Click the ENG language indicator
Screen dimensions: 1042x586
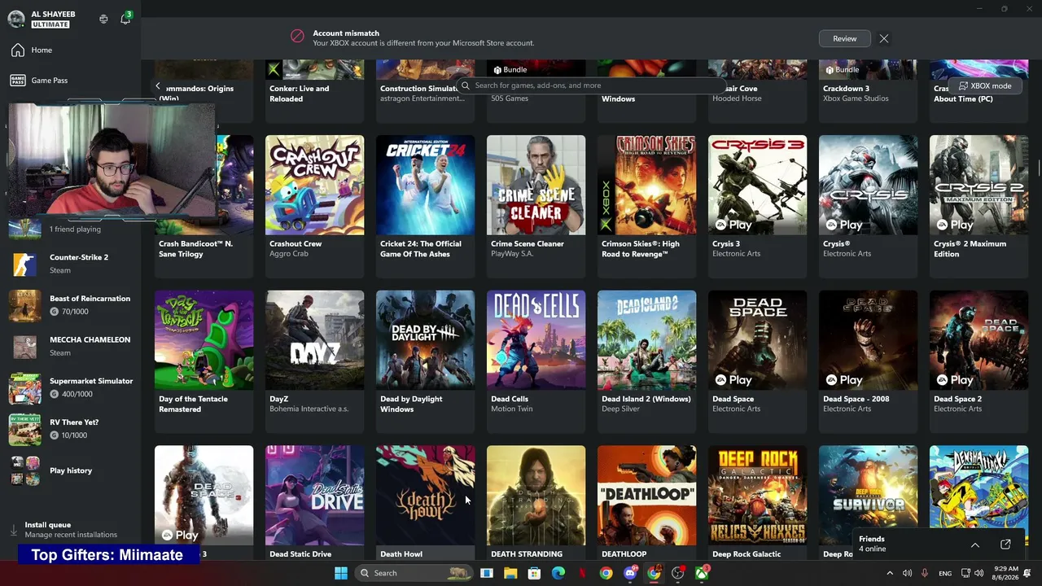[x=945, y=573]
